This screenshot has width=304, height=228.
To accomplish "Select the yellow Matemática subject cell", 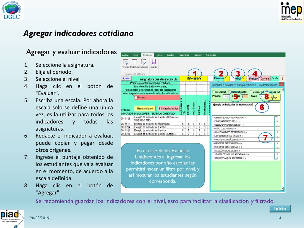I will coord(194,78).
